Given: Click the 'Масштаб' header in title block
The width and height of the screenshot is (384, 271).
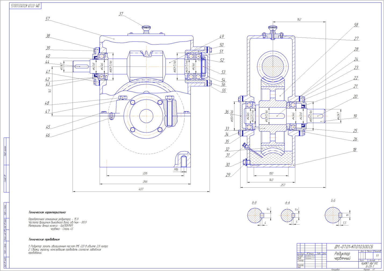Looking at the screenshot, I should (x=377, y=251).
